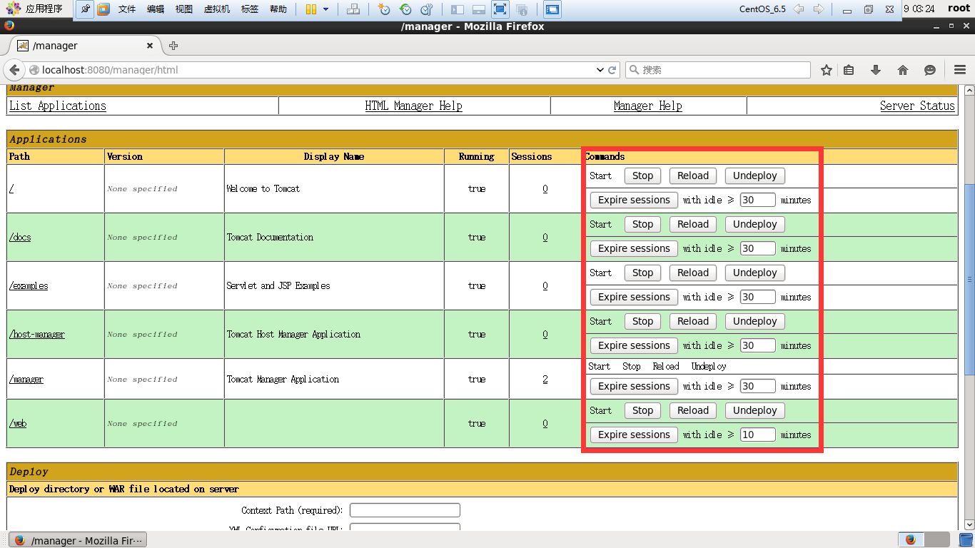Open the 标签 menu
This screenshot has width=975, height=548.
[x=250, y=9]
